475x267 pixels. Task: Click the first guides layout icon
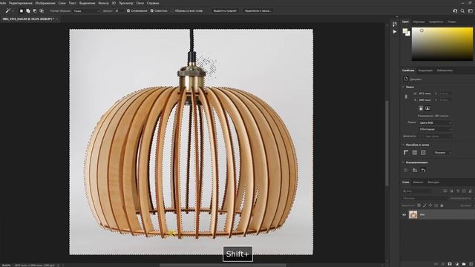(406, 170)
